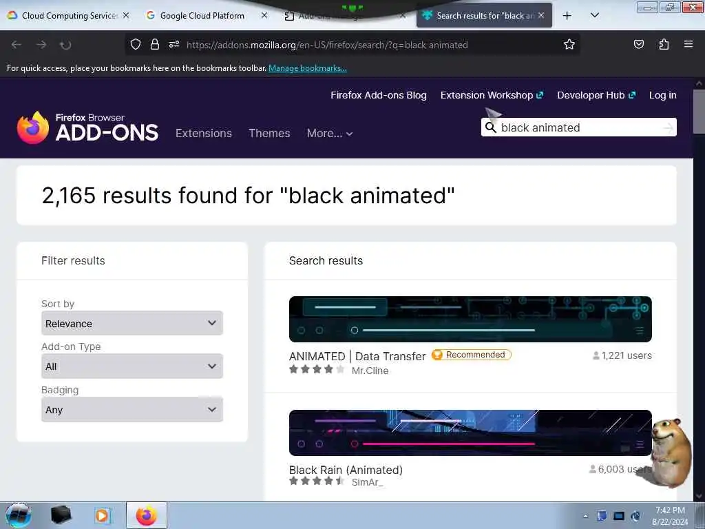Image resolution: width=705 pixels, height=529 pixels.
Task: Open the Themes section
Action: (x=269, y=133)
